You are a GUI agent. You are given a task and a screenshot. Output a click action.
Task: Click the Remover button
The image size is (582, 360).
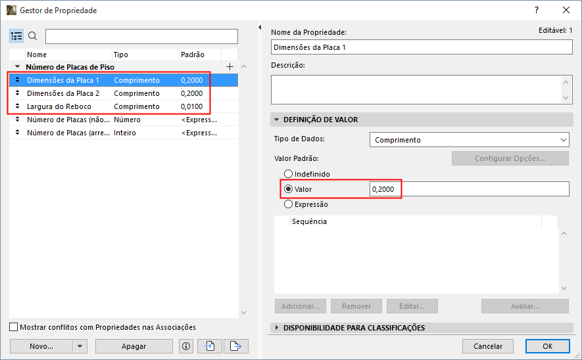click(356, 306)
